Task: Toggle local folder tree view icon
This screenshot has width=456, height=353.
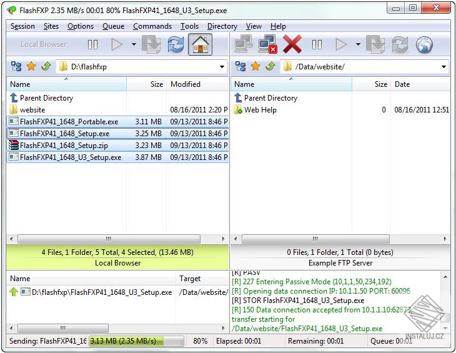Action: [x=16, y=67]
